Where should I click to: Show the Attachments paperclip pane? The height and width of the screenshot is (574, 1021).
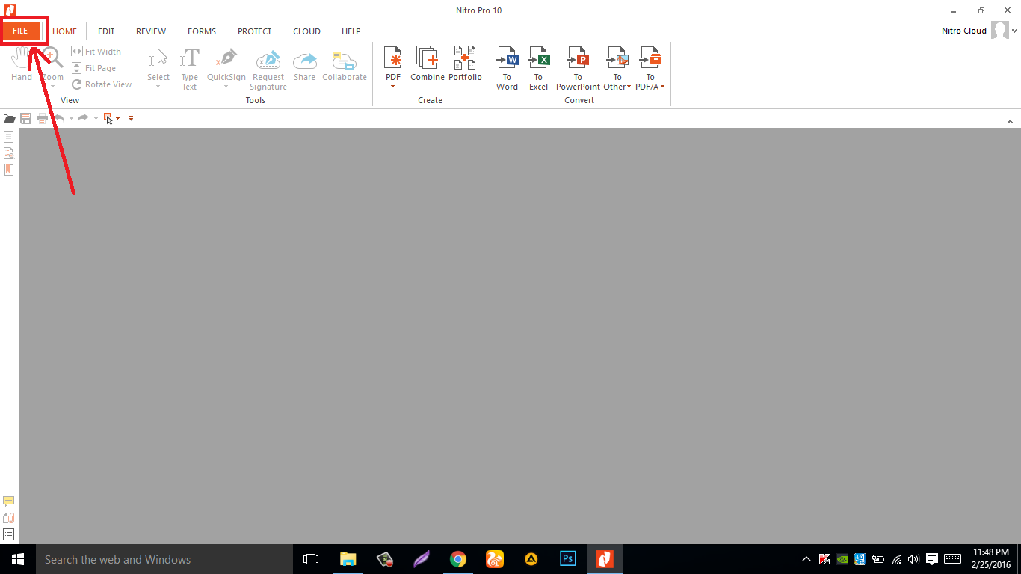[x=9, y=518]
